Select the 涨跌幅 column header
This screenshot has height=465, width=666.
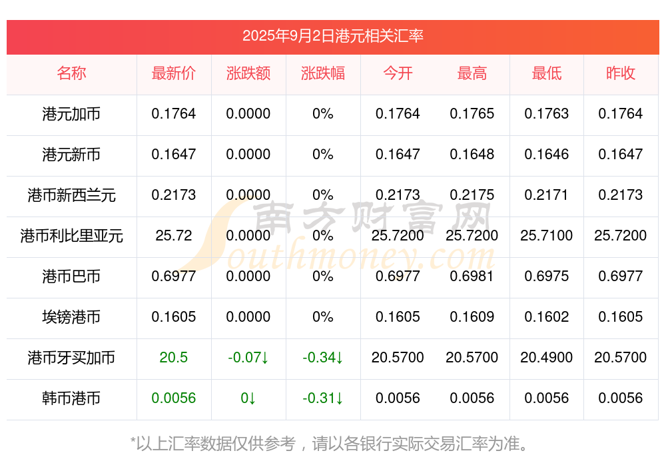(323, 73)
